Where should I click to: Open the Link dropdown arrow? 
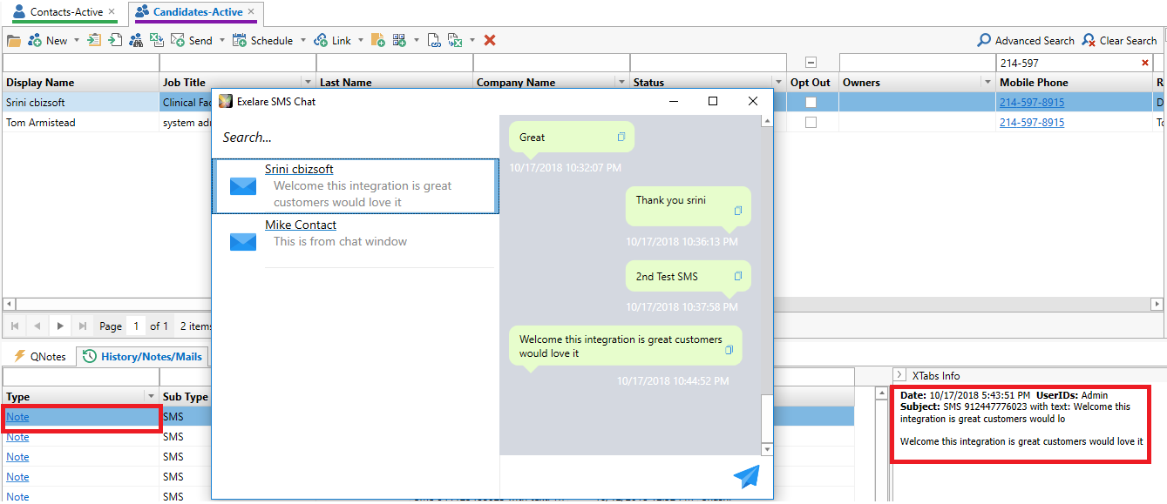click(x=361, y=40)
